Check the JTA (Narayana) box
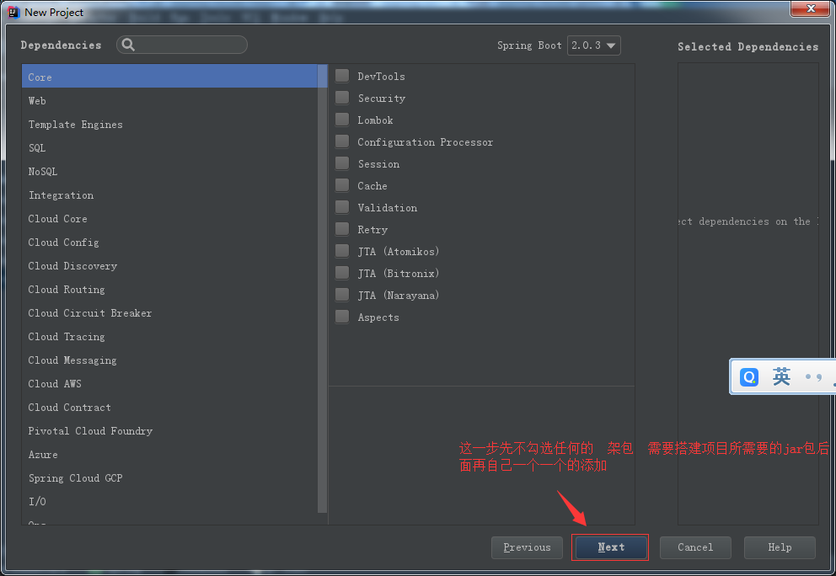This screenshot has width=836, height=576. tap(342, 295)
